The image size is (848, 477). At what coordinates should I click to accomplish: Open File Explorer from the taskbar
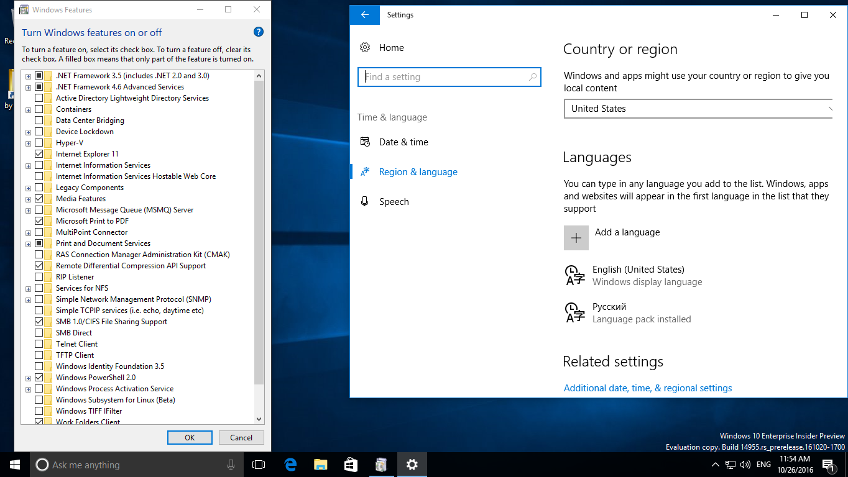click(321, 465)
